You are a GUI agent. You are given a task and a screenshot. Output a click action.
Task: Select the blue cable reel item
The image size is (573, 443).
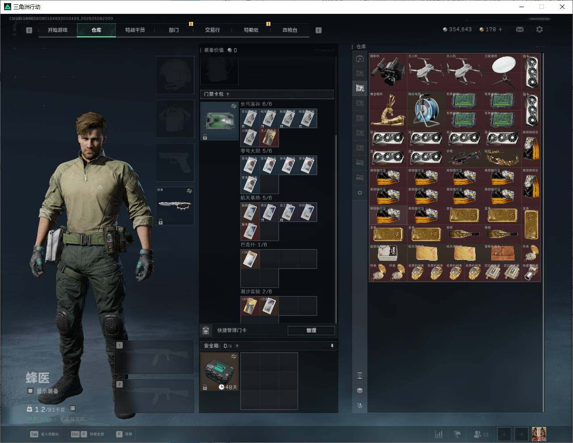click(426, 110)
